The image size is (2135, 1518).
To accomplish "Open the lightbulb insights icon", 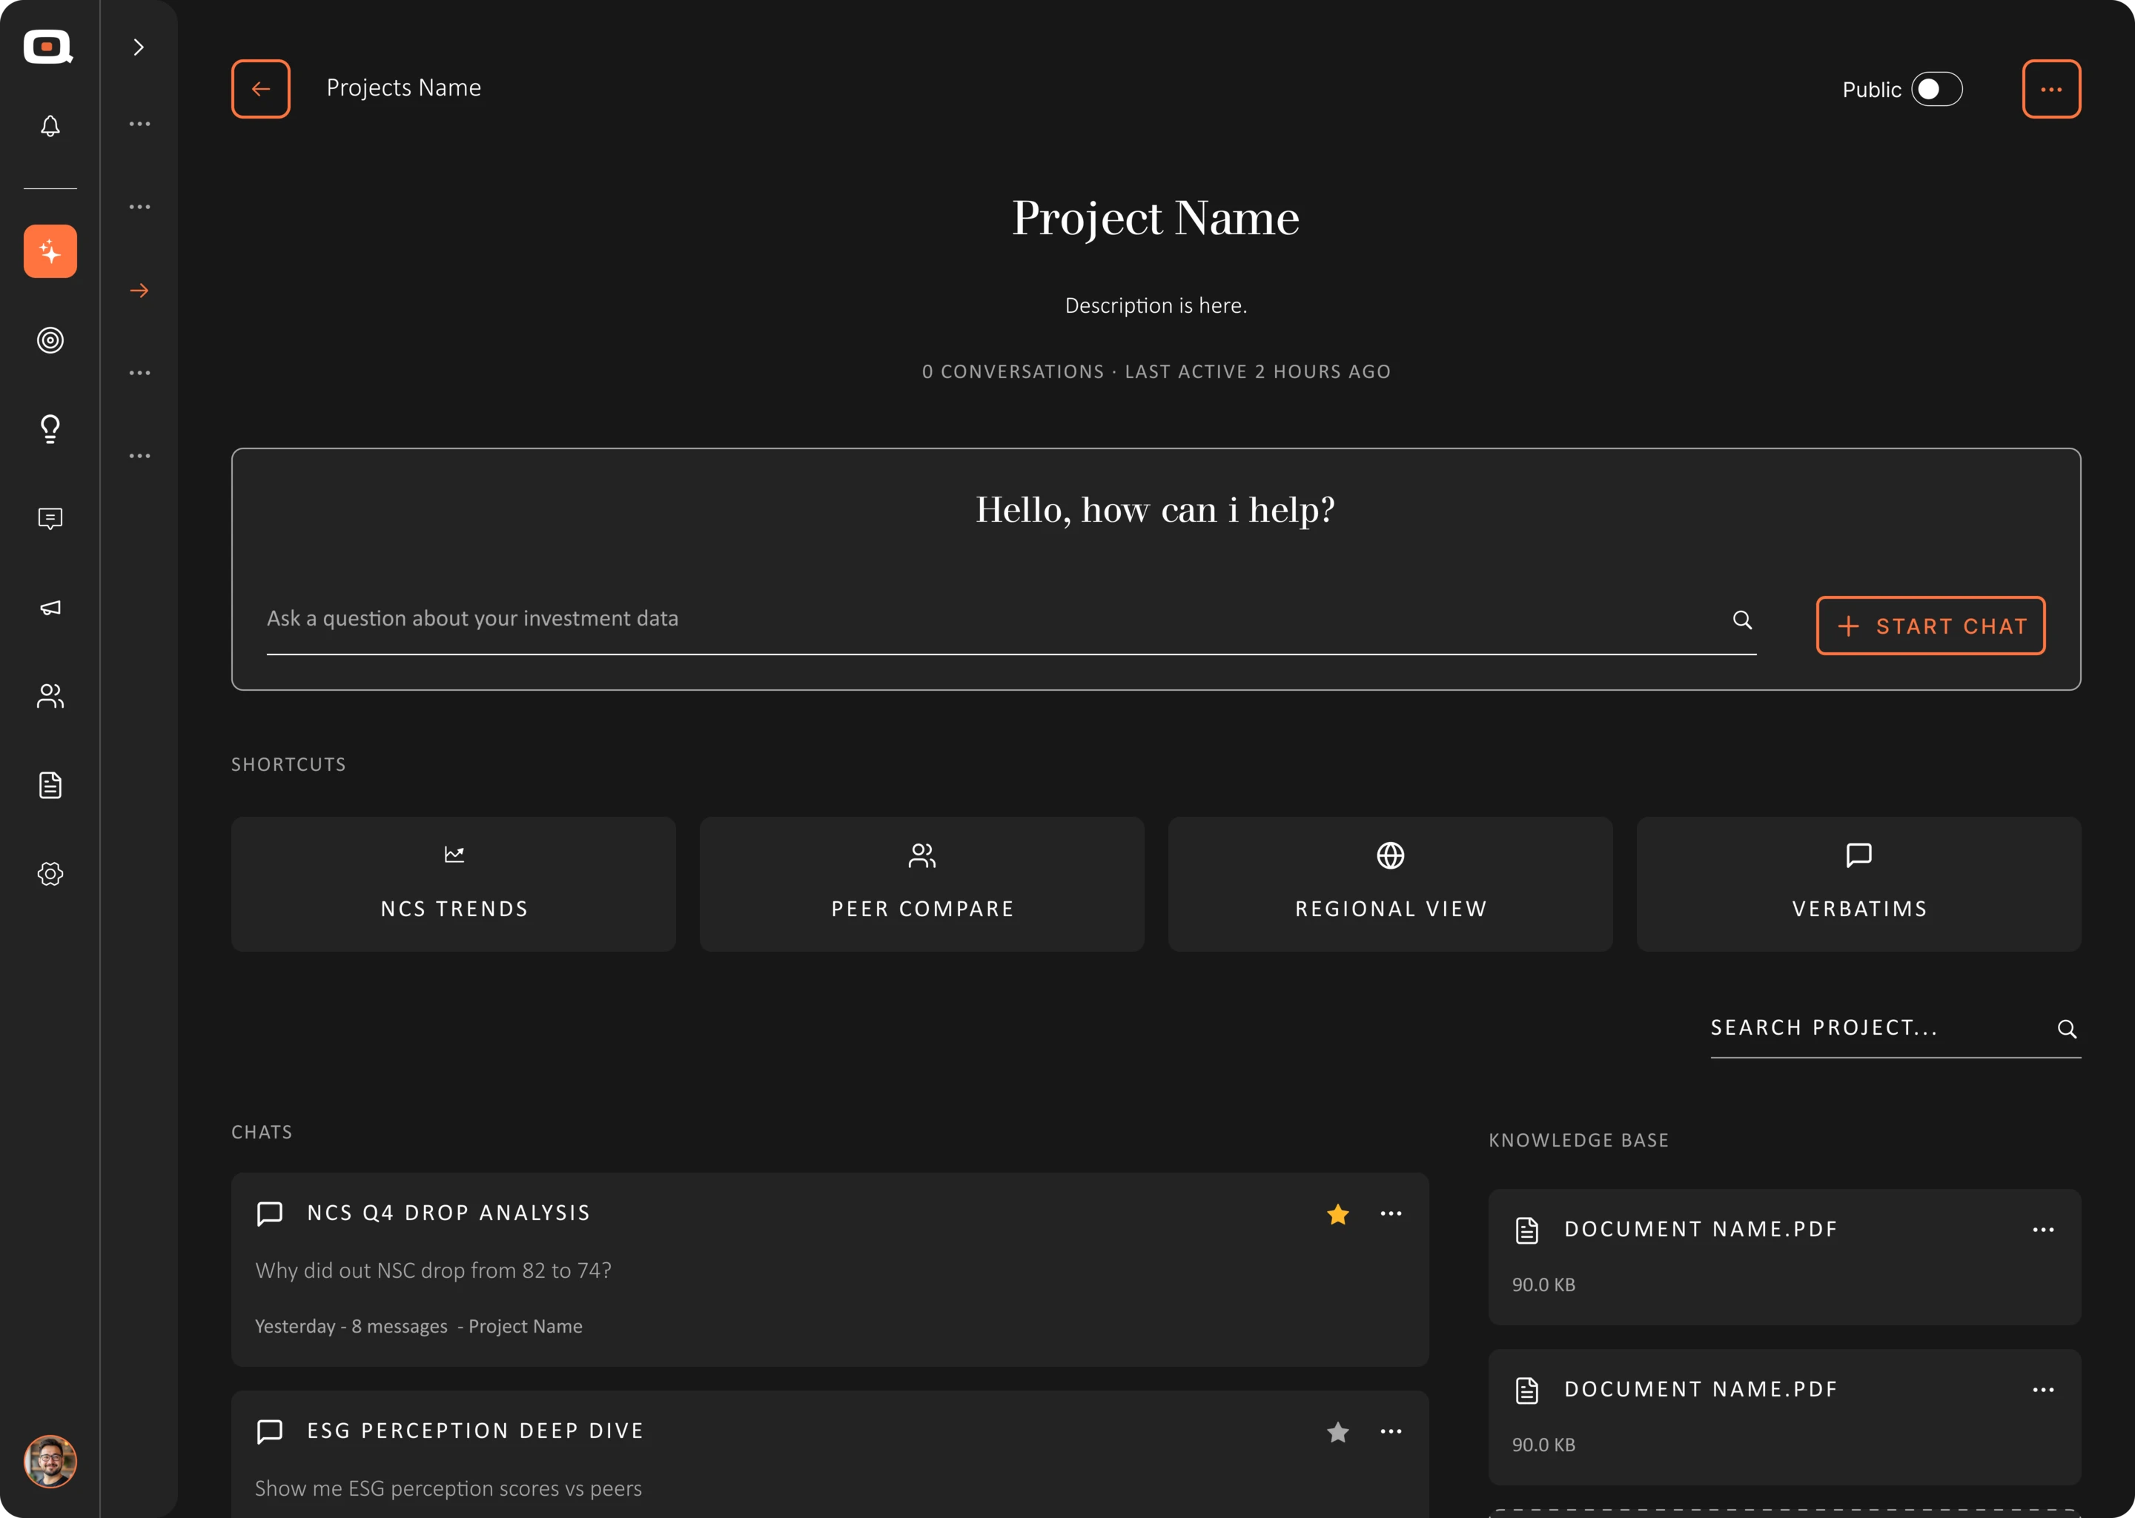I will (x=50, y=429).
